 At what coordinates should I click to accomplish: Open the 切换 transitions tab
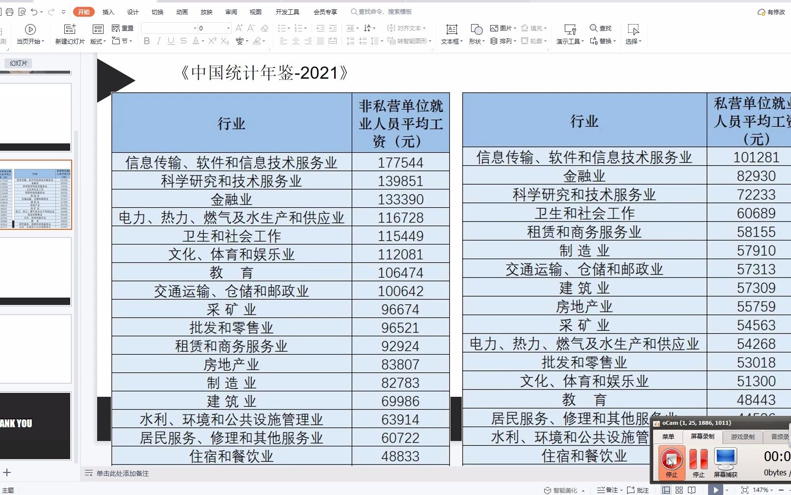coord(158,12)
